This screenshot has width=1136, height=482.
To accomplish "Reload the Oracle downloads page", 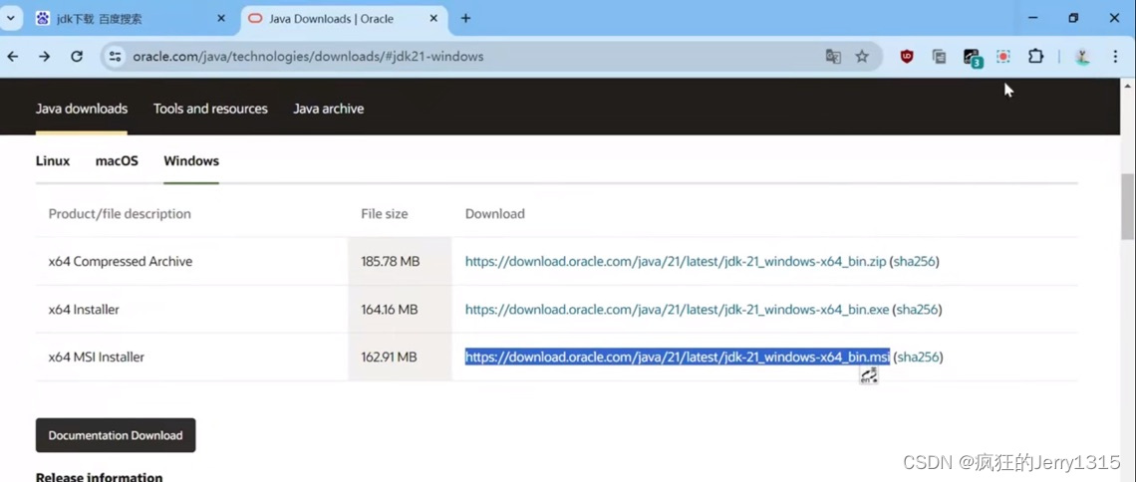I will point(77,57).
